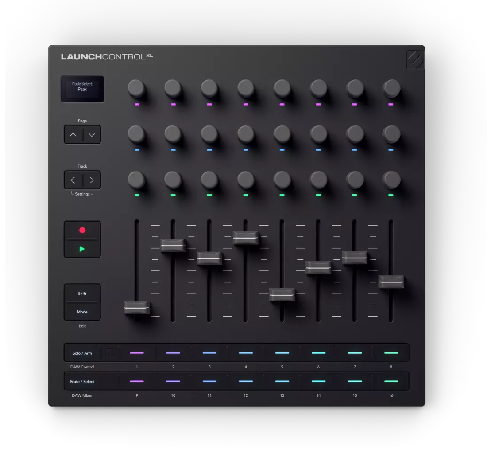The image size is (487, 454).
Task: Tap pad 14 in the Mute / Select row
Action: (318, 381)
